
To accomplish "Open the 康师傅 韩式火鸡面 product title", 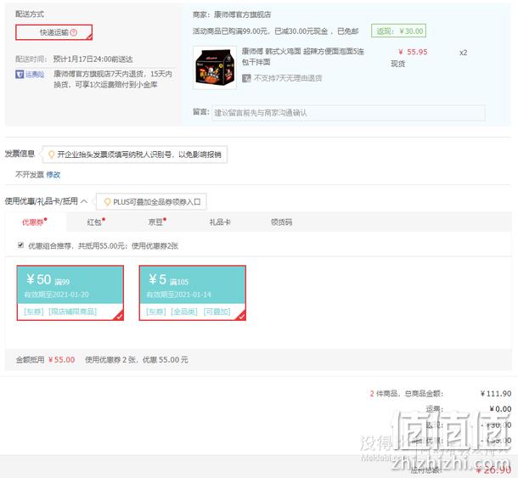I will point(302,57).
